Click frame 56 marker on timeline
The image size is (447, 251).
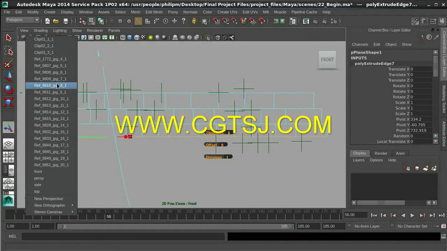pos(108,216)
